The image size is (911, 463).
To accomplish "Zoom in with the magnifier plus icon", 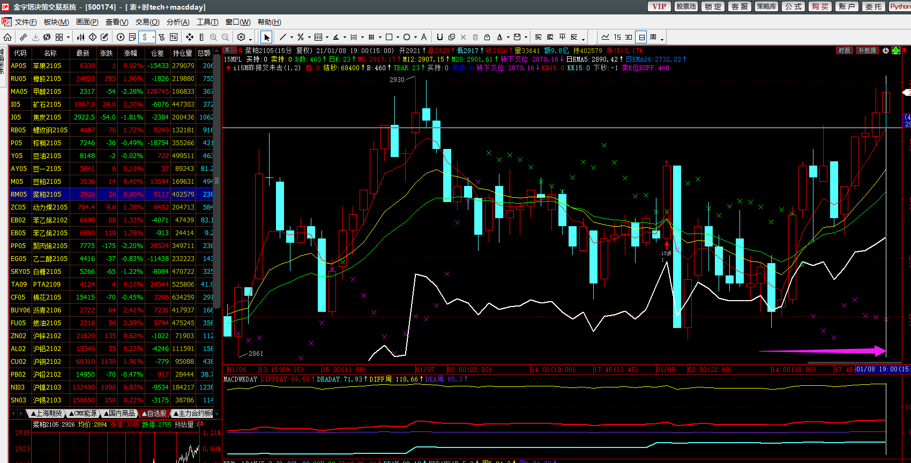I will [x=213, y=37].
